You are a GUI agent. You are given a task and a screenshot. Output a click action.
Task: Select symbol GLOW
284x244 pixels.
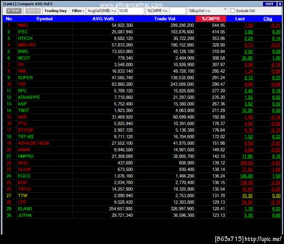click(24, 169)
